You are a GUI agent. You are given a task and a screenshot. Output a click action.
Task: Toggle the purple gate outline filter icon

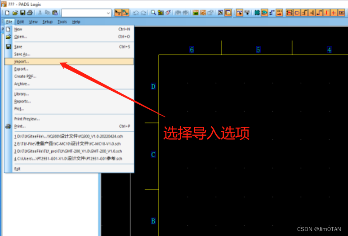pyautogui.click(x=297, y=13)
